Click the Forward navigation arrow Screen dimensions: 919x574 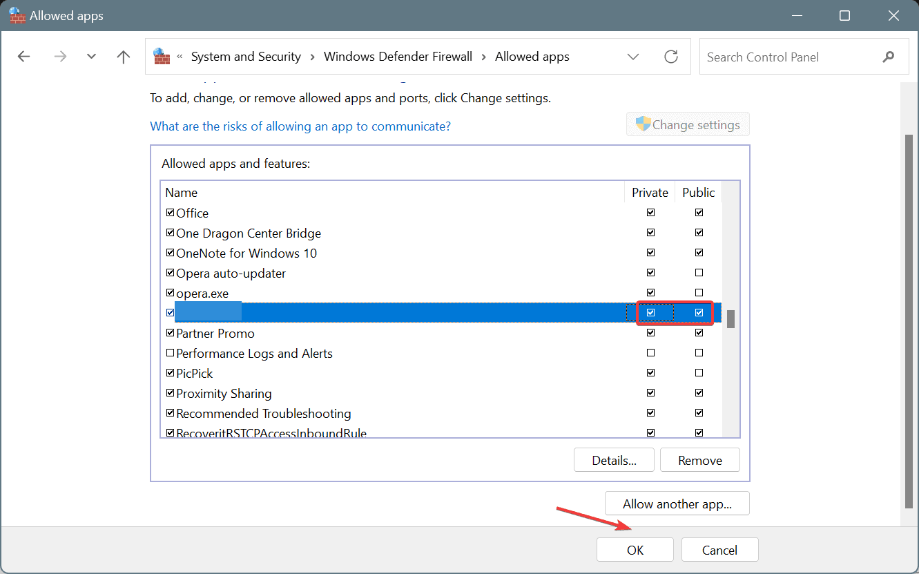tap(61, 57)
